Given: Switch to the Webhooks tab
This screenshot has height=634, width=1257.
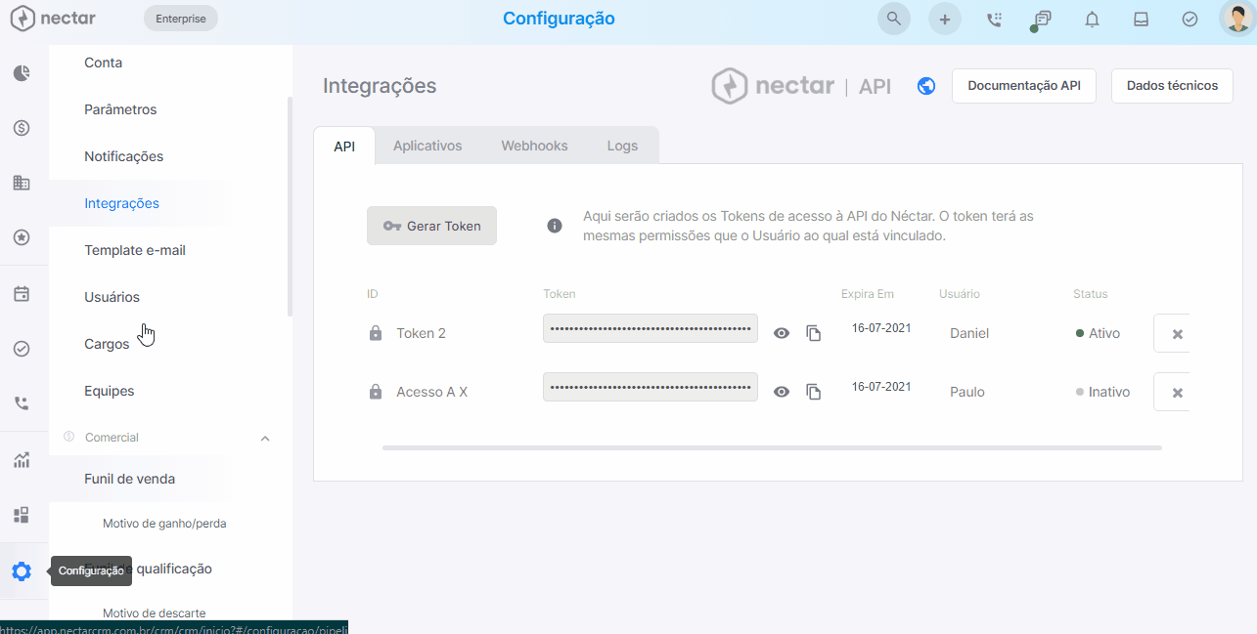Looking at the screenshot, I should [x=534, y=145].
